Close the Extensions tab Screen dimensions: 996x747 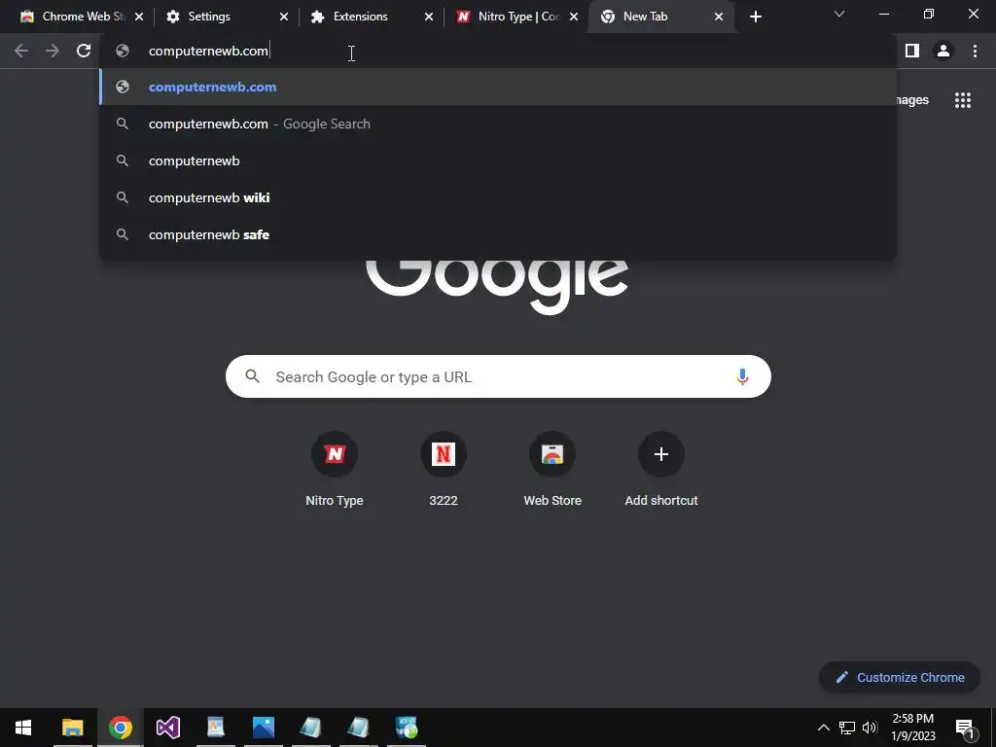(429, 17)
